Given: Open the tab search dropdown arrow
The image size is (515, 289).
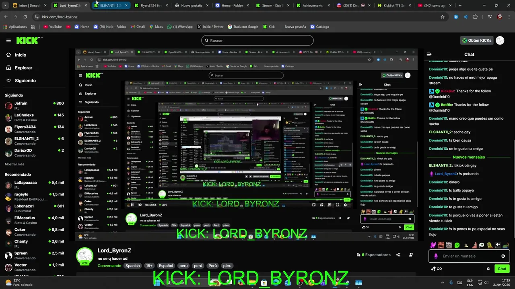Looking at the screenshot, I should 6,6.
